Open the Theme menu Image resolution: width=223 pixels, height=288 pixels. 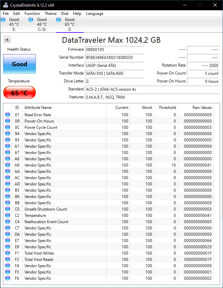tap(51, 14)
